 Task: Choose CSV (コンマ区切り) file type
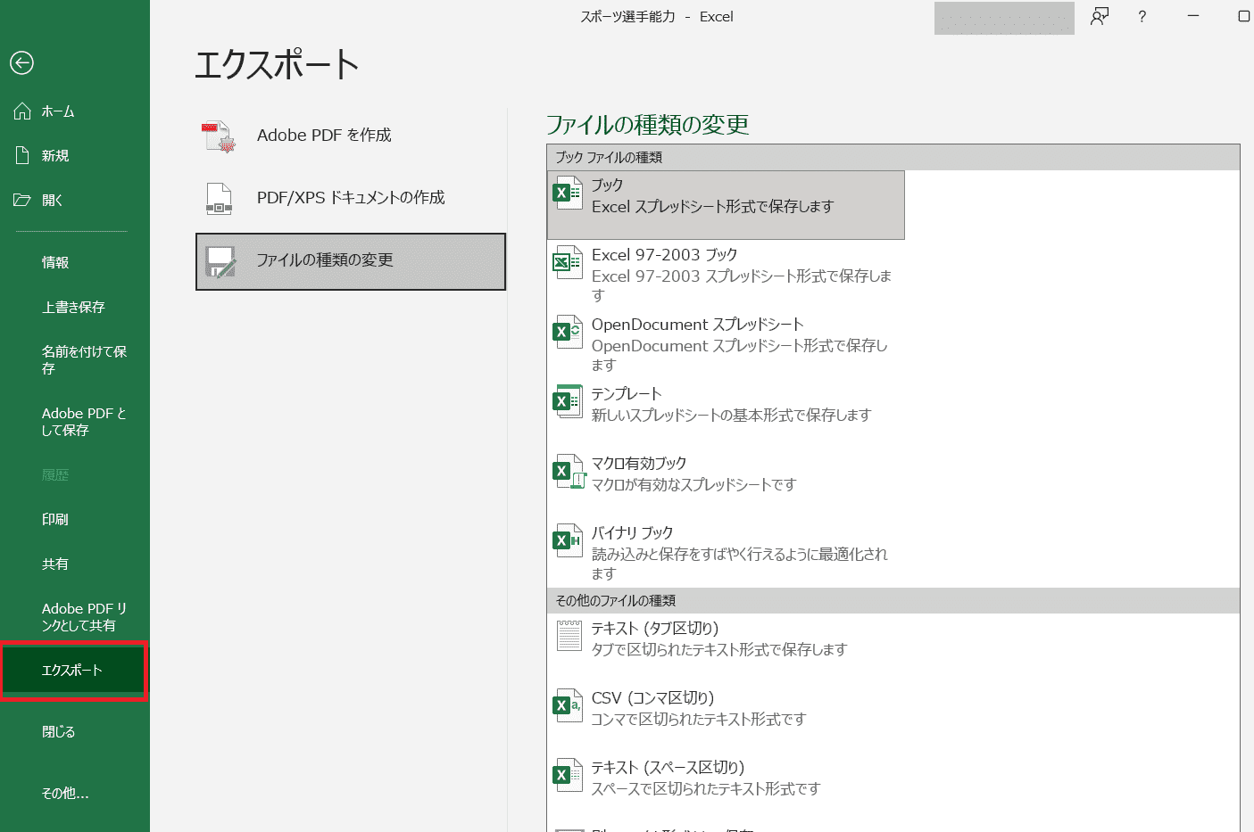click(x=726, y=717)
